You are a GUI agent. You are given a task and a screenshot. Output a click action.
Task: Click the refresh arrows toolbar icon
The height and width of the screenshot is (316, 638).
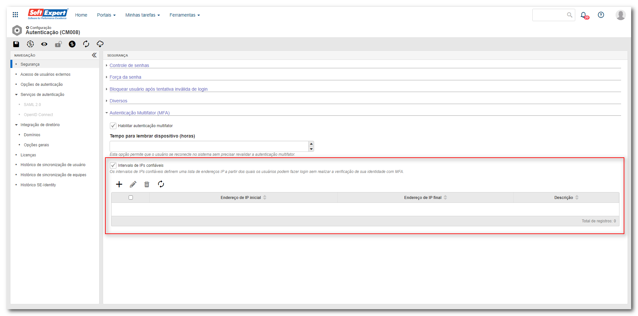86,44
